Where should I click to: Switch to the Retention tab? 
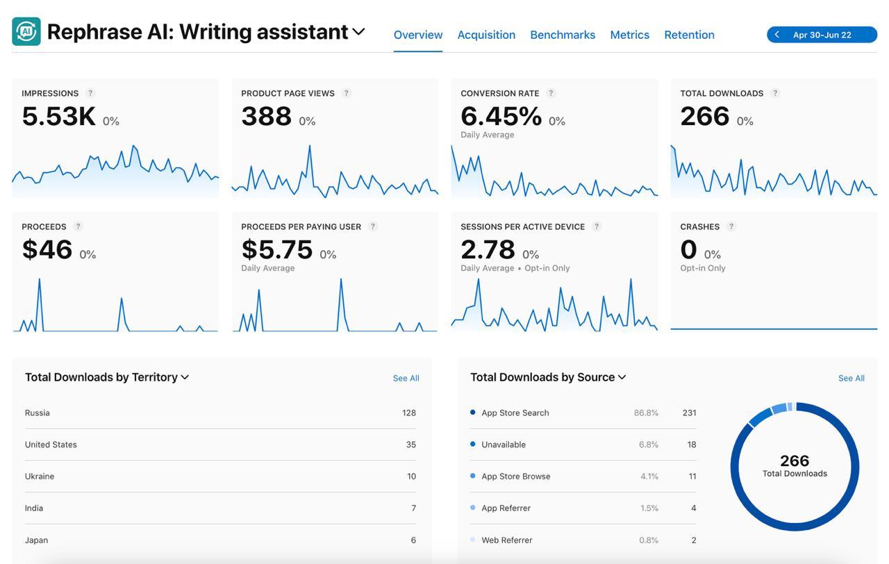(689, 35)
